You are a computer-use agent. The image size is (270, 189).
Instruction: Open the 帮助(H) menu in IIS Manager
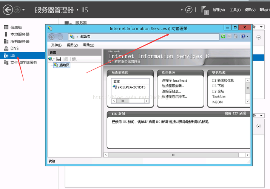click(x=88, y=45)
